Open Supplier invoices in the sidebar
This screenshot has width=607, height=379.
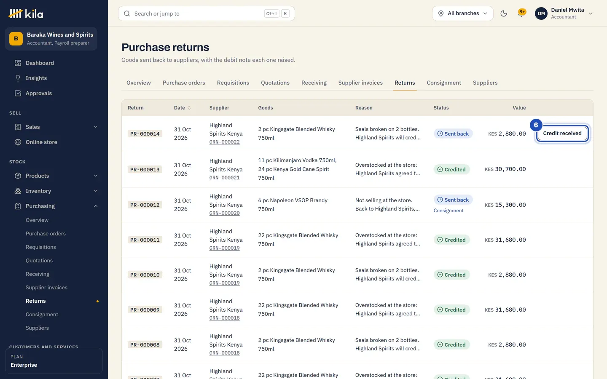[x=46, y=288]
